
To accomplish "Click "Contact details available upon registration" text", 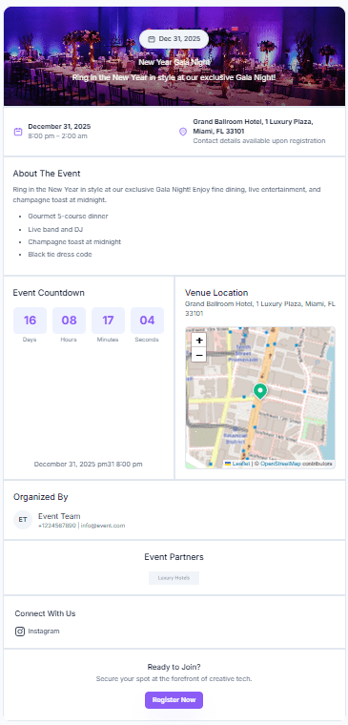I will (x=259, y=141).
